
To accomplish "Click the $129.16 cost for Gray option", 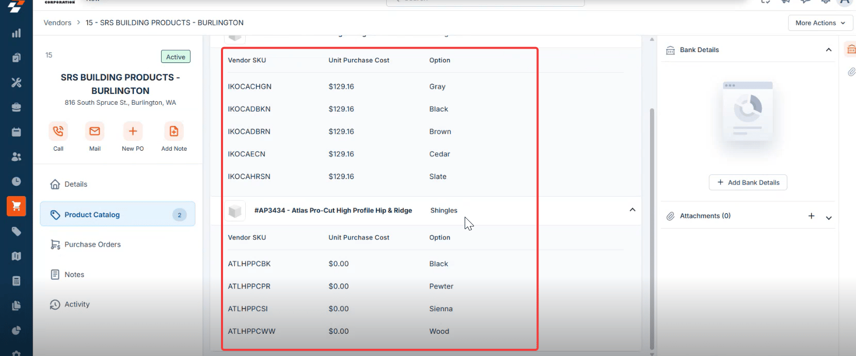I will click(341, 87).
